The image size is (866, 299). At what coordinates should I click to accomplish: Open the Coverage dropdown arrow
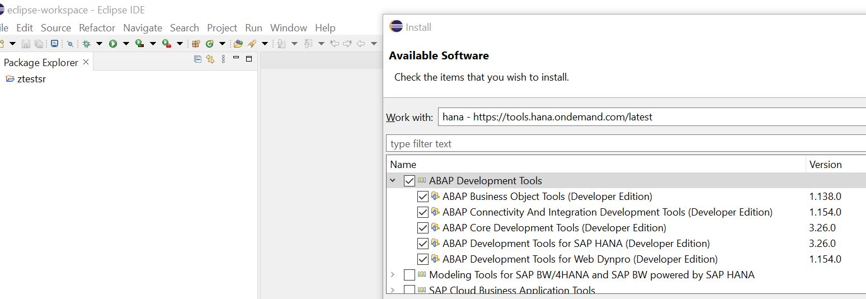(x=153, y=44)
